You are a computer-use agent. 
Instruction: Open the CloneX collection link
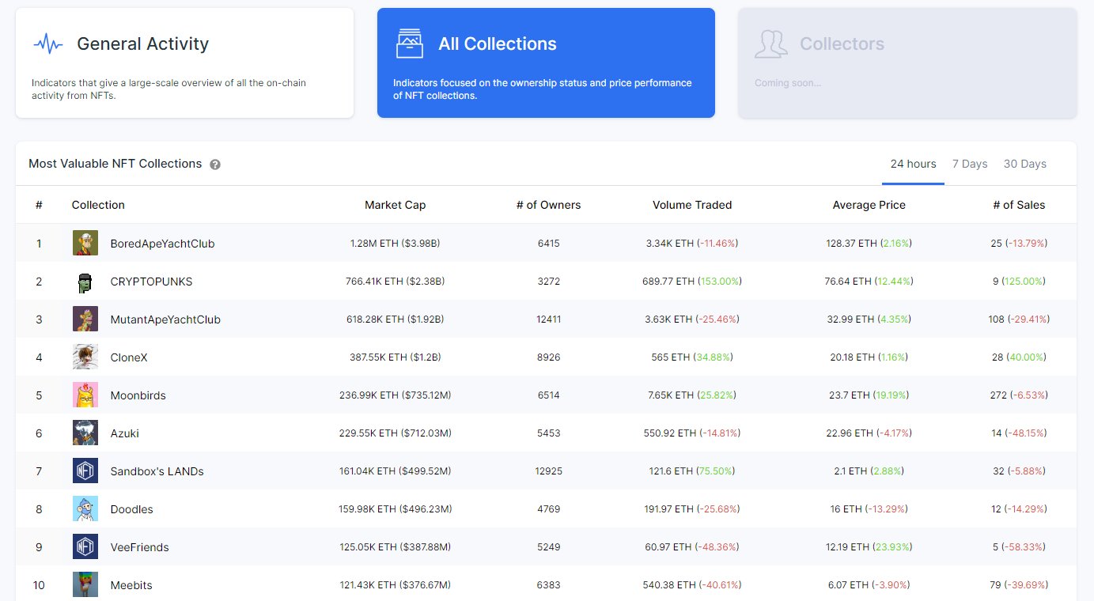(129, 357)
